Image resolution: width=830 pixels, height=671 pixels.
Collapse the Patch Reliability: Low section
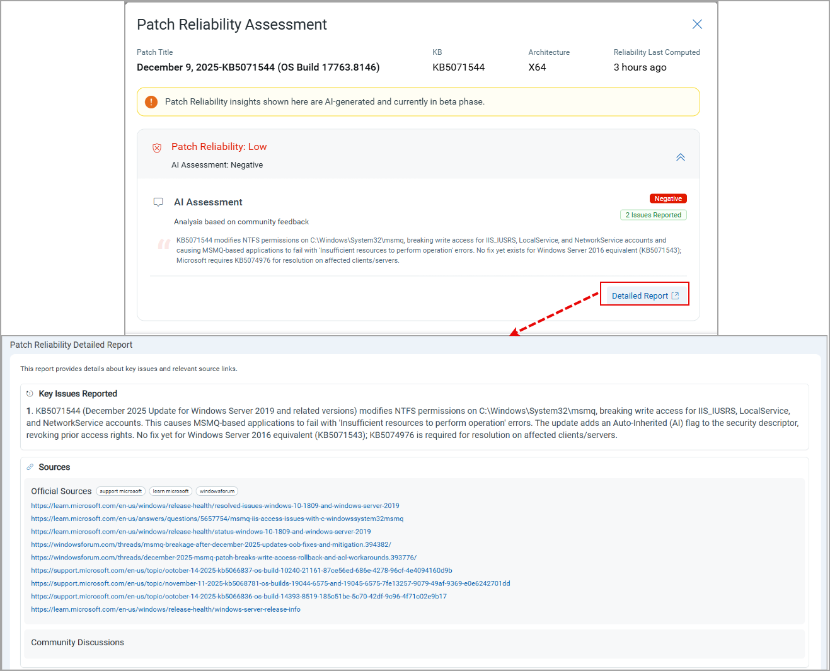click(680, 158)
